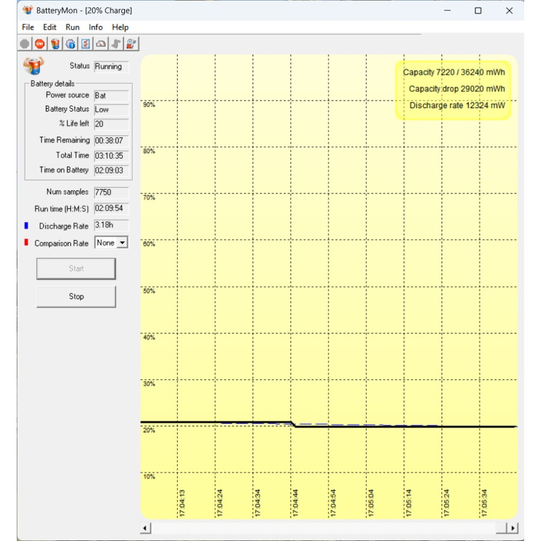The width and height of the screenshot is (541, 541).
Task: Click the large battery logo beside Status
Action: click(x=34, y=66)
